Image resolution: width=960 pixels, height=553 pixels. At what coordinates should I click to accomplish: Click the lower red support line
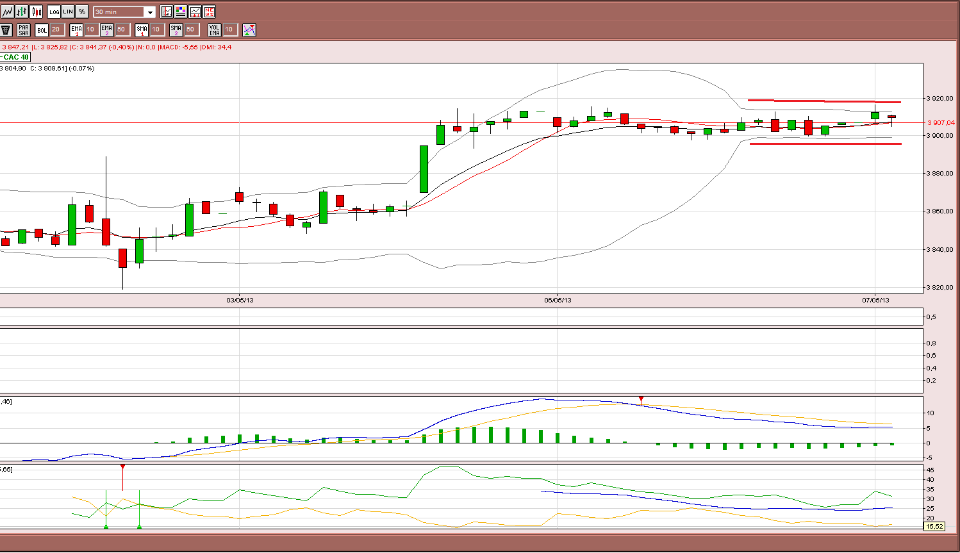pyautogui.click(x=825, y=144)
